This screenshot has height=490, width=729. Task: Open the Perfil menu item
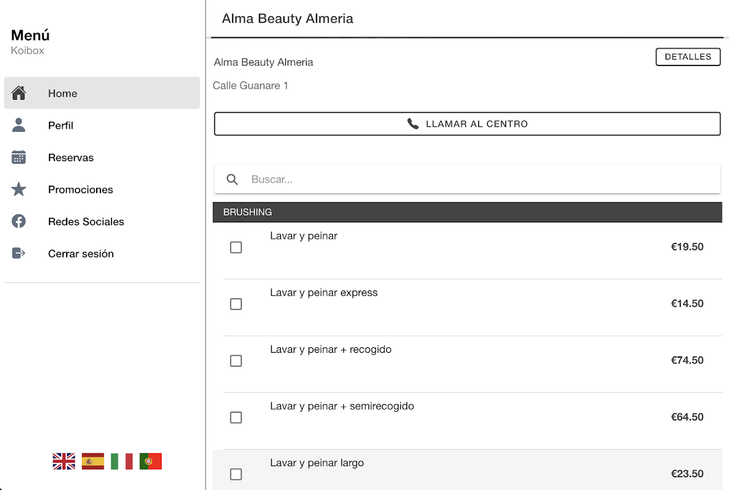102,125
